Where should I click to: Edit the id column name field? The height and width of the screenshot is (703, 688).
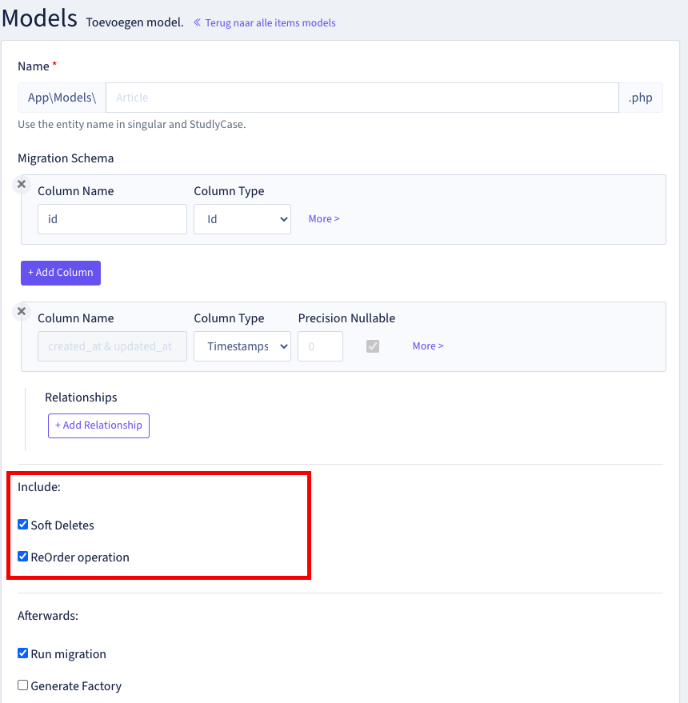pos(112,219)
